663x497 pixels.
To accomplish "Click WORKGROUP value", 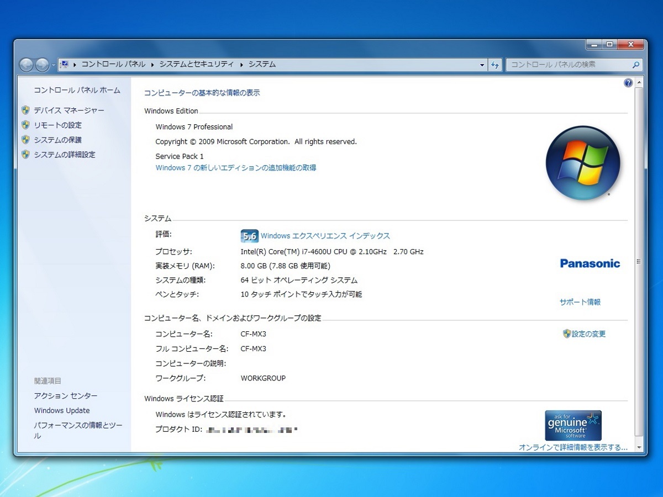I will click(263, 378).
